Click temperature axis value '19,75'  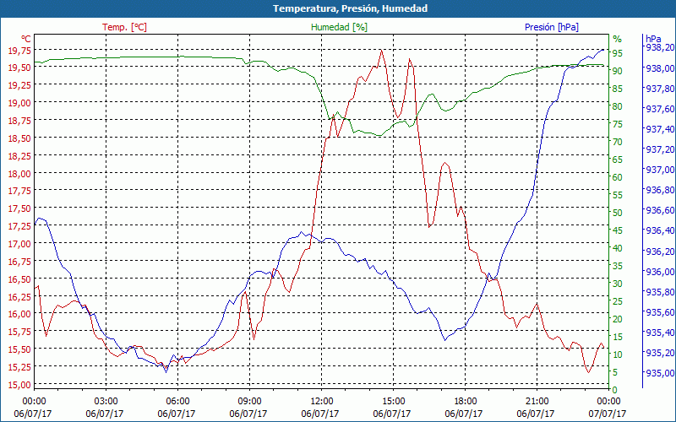point(19,50)
